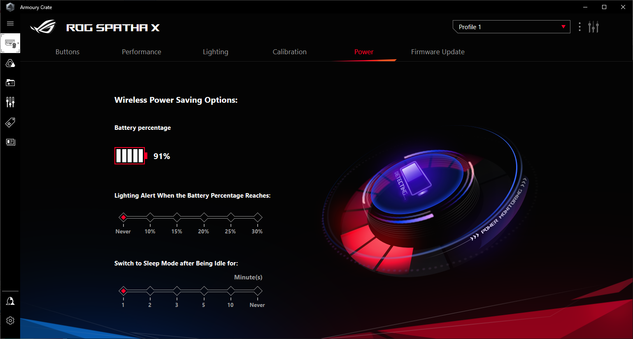Image resolution: width=633 pixels, height=339 pixels.
Task: Switch to the Calibration tab
Action: click(x=290, y=52)
